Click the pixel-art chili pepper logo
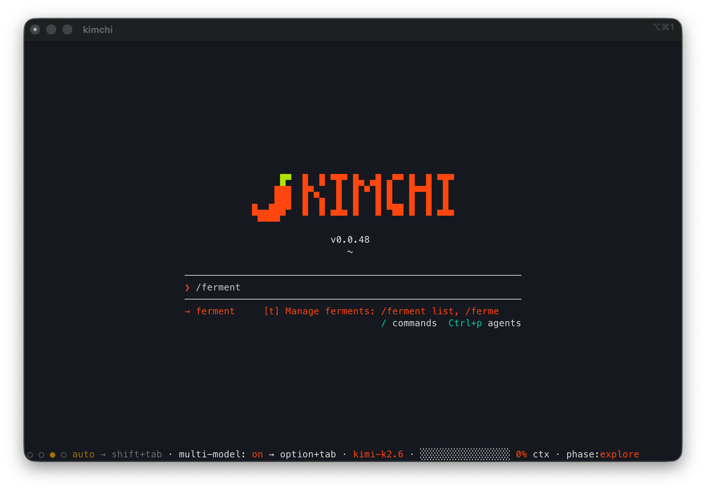Image resolution: width=706 pixels, height=491 pixels. pyautogui.click(x=272, y=197)
